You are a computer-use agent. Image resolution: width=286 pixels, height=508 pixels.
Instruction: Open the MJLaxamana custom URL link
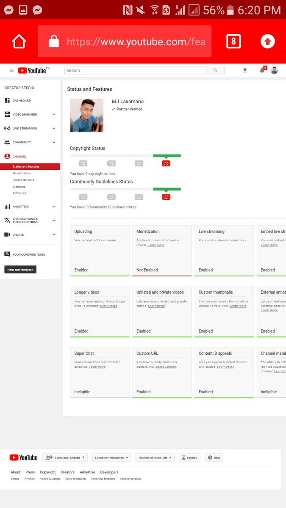pyautogui.click(x=167, y=367)
